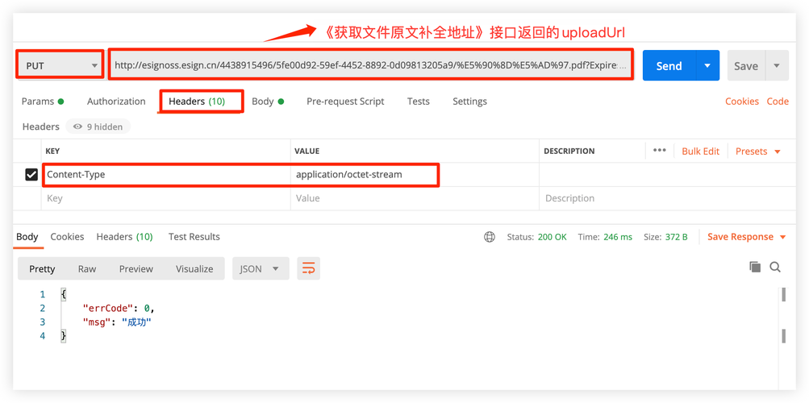Click the 372 B size value
809x403 pixels.
[x=677, y=237]
